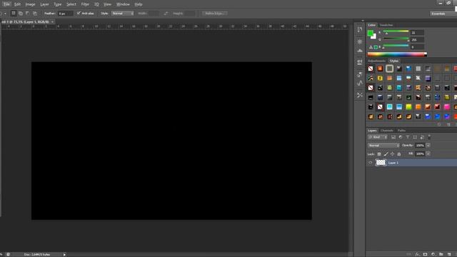
Task: Switch to the Swatches tab
Action: point(386,25)
